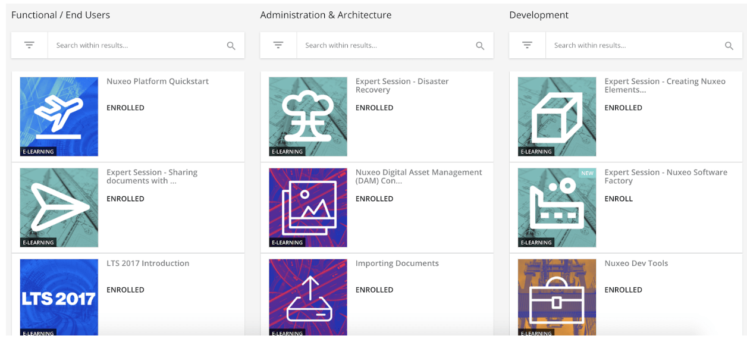Open Nuxeo Digital Asset Management title
Image resolution: width=747 pixels, height=345 pixels.
coord(419,177)
